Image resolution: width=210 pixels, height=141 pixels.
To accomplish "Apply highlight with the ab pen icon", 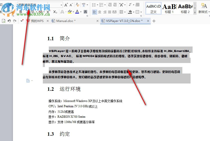I will click(70, 12).
